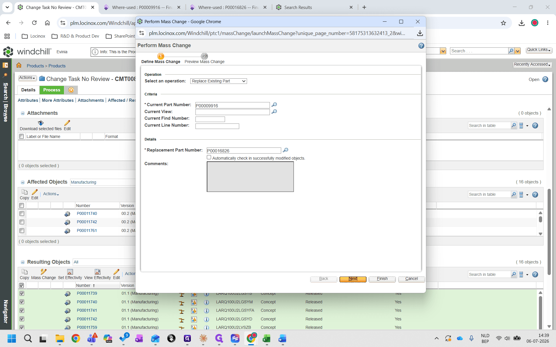The width and height of the screenshot is (556, 347).
Task: Open help icon in Perform Mass Change header
Action: tap(421, 46)
